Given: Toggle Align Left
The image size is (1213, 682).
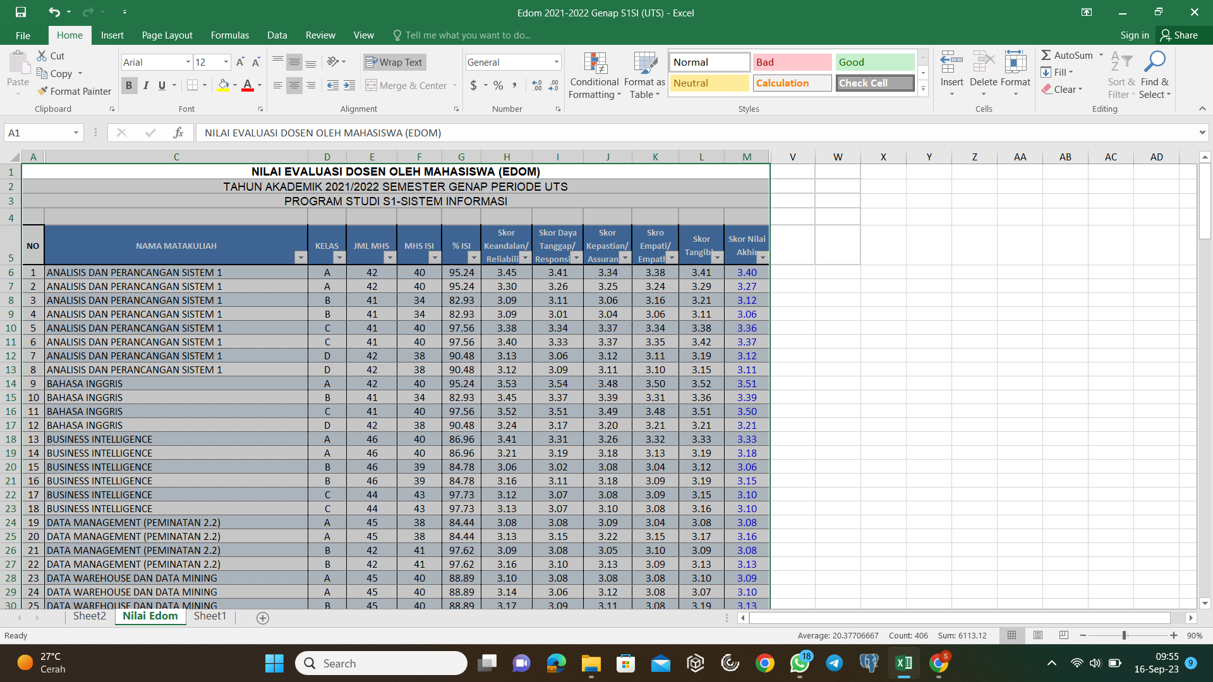Looking at the screenshot, I should coord(278,85).
